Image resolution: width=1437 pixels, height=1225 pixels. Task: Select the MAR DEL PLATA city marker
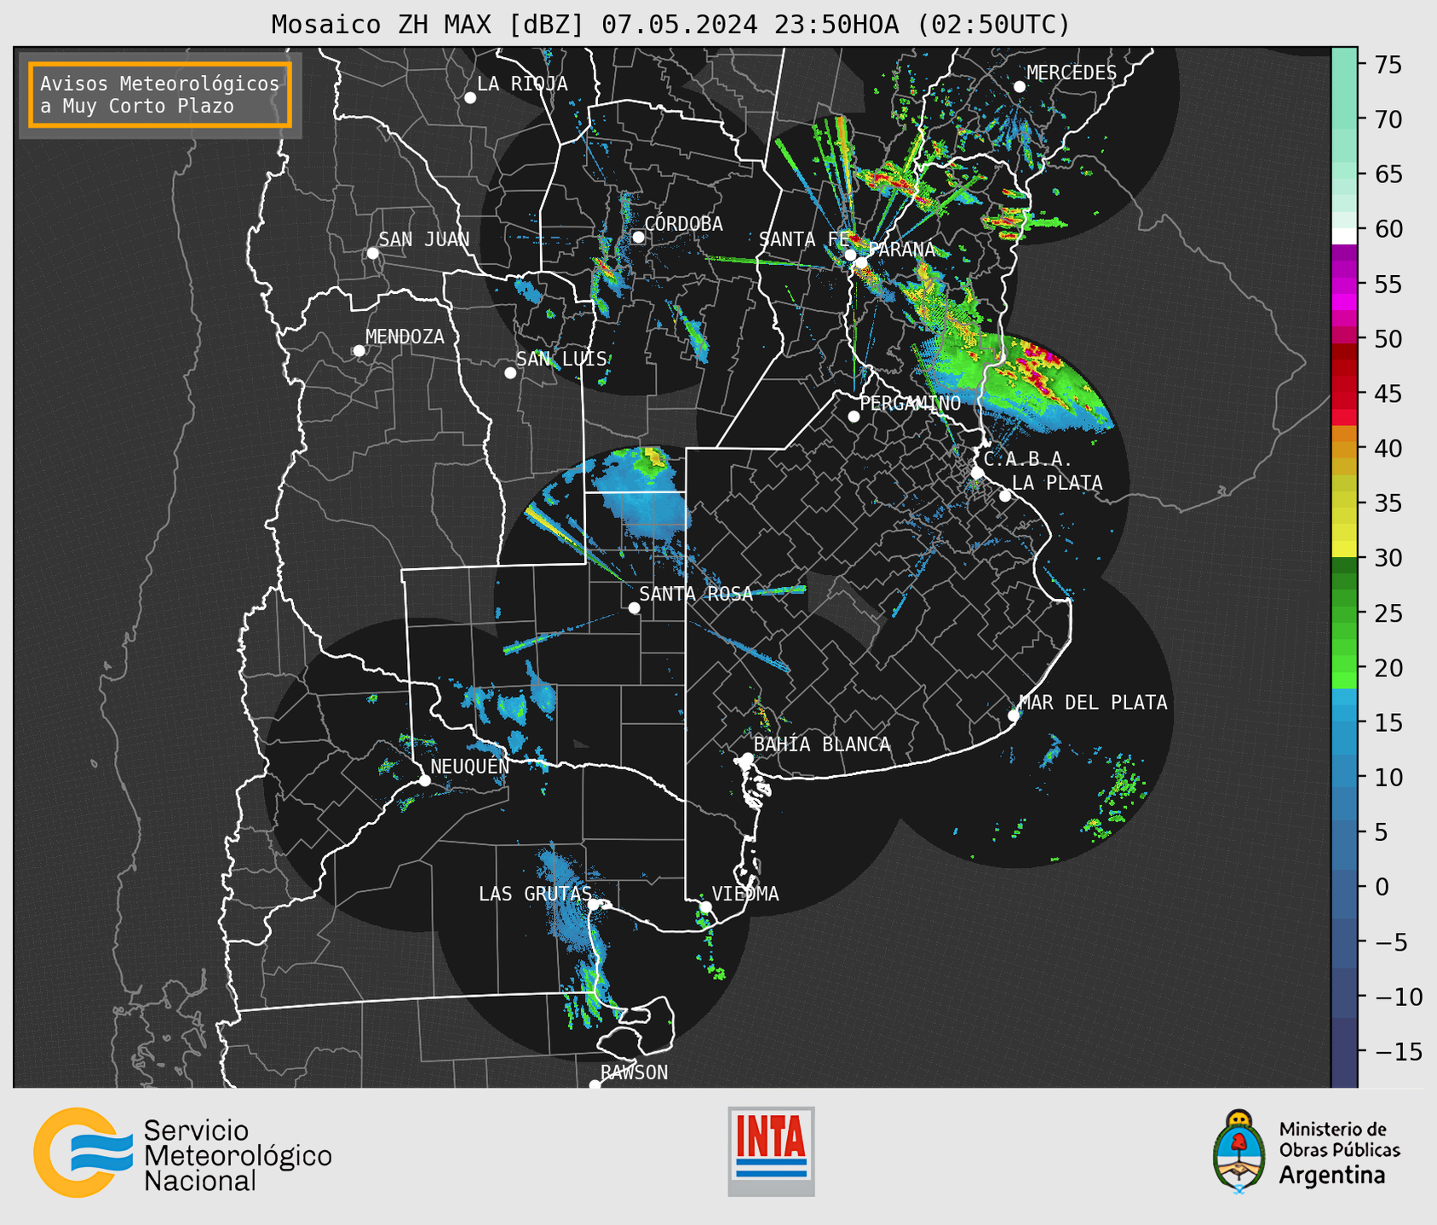point(1014,716)
